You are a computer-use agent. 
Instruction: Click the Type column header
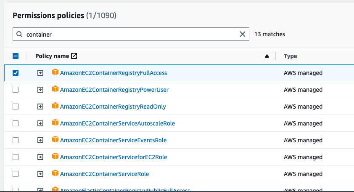291,56
